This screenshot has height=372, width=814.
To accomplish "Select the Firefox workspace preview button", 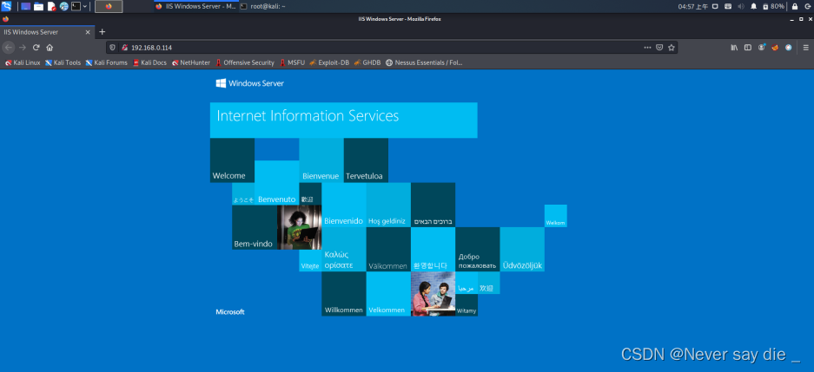I will (109, 6).
